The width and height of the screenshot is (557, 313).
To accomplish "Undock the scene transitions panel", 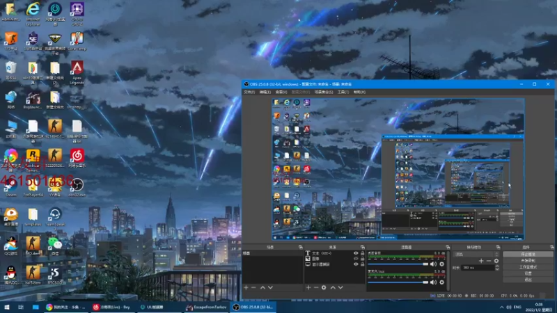I will tap(498, 247).
